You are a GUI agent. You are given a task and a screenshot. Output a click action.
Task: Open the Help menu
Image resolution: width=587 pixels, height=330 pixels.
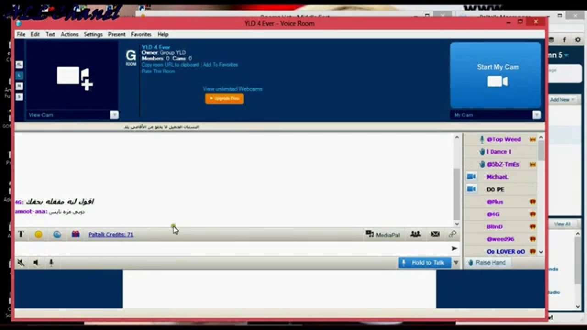click(x=163, y=34)
